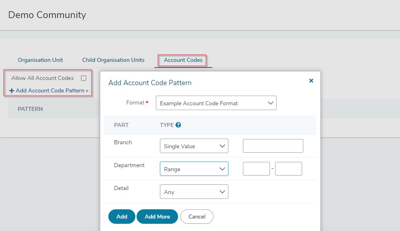This screenshot has width=400, height=231.
Task: Open the Department type dropdown
Action: [194, 169]
